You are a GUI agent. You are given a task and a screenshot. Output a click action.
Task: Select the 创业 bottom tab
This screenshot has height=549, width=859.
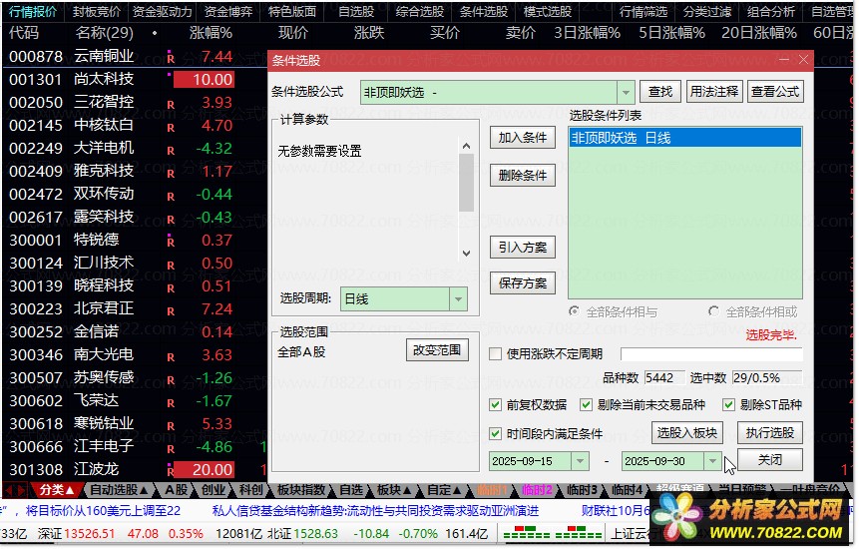tap(214, 489)
